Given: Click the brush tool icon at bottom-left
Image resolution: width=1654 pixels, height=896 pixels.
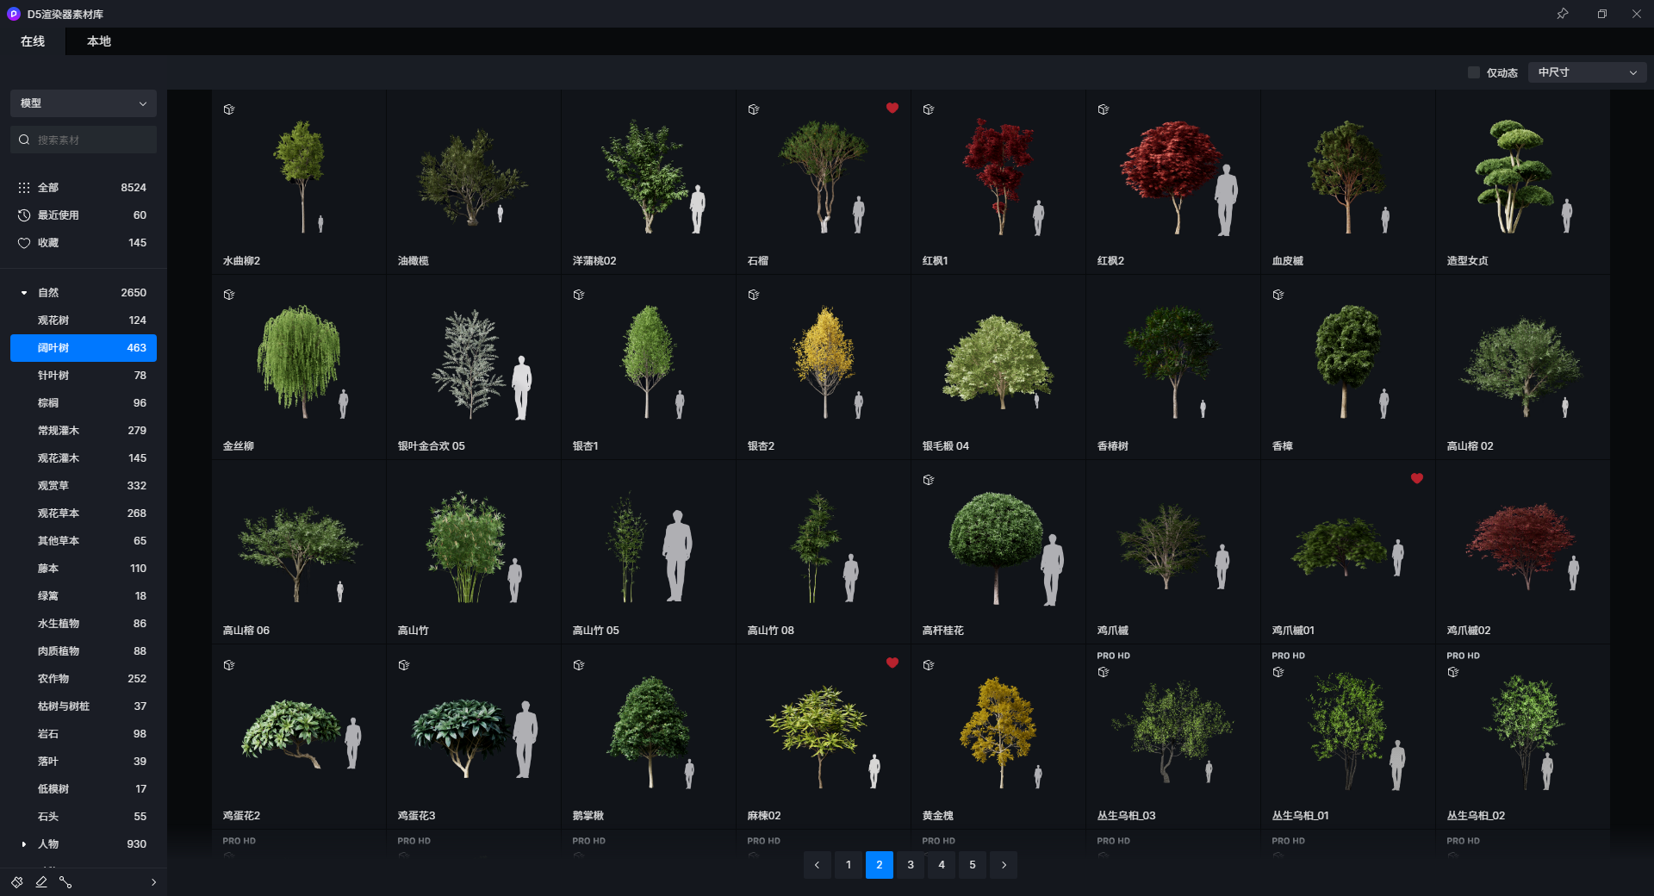Looking at the screenshot, I should (17, 882).
